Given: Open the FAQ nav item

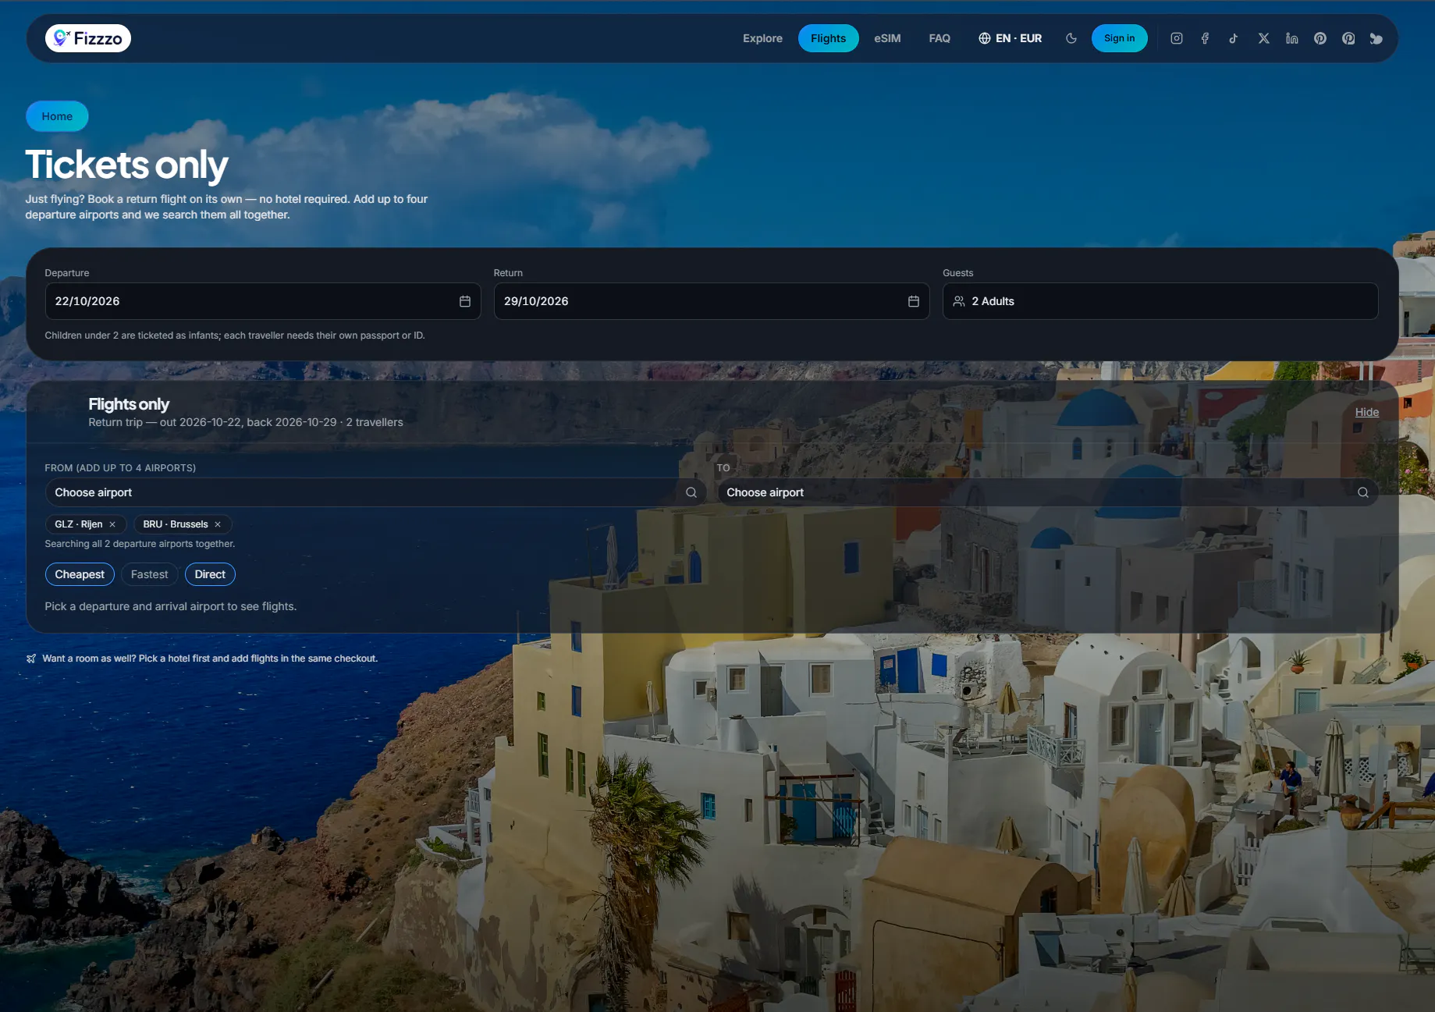Looking at the screenshot, I should (939, 38).
